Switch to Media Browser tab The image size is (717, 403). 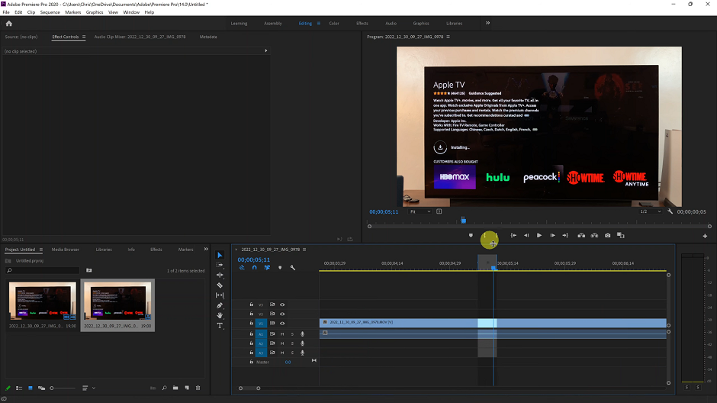[x=66, y=250]
